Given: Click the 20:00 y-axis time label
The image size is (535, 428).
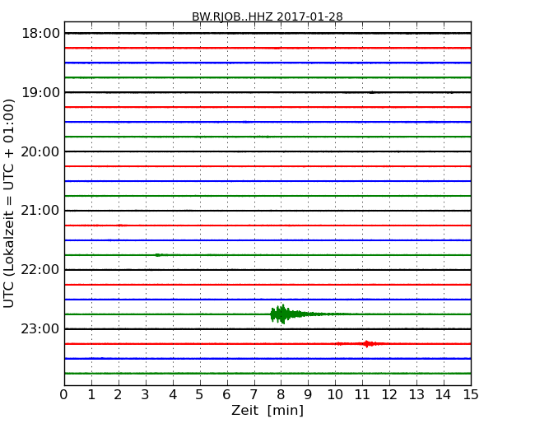Looking at the screenshot, I should (40, 151).
